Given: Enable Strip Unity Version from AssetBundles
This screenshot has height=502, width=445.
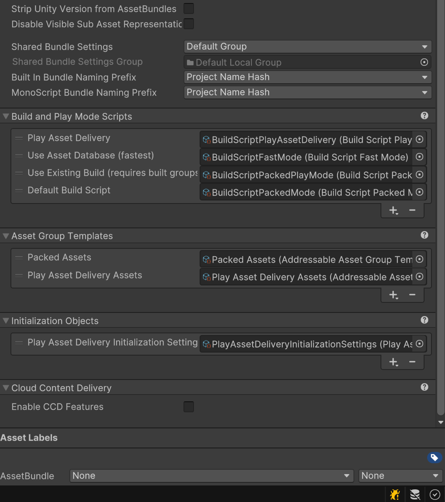Looking at the screenshot, I should point(188,8).
